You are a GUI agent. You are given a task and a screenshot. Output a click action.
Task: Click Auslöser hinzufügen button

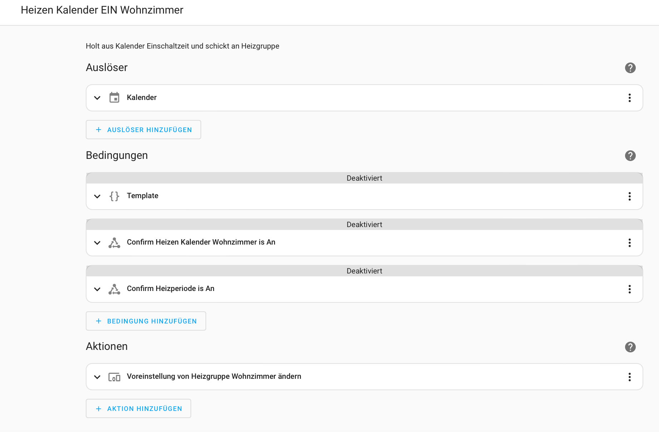tap(143, 130)
